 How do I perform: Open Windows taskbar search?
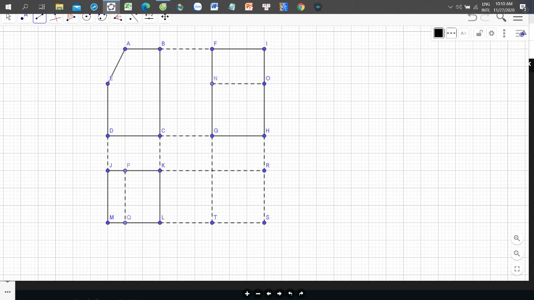[25, 7]
